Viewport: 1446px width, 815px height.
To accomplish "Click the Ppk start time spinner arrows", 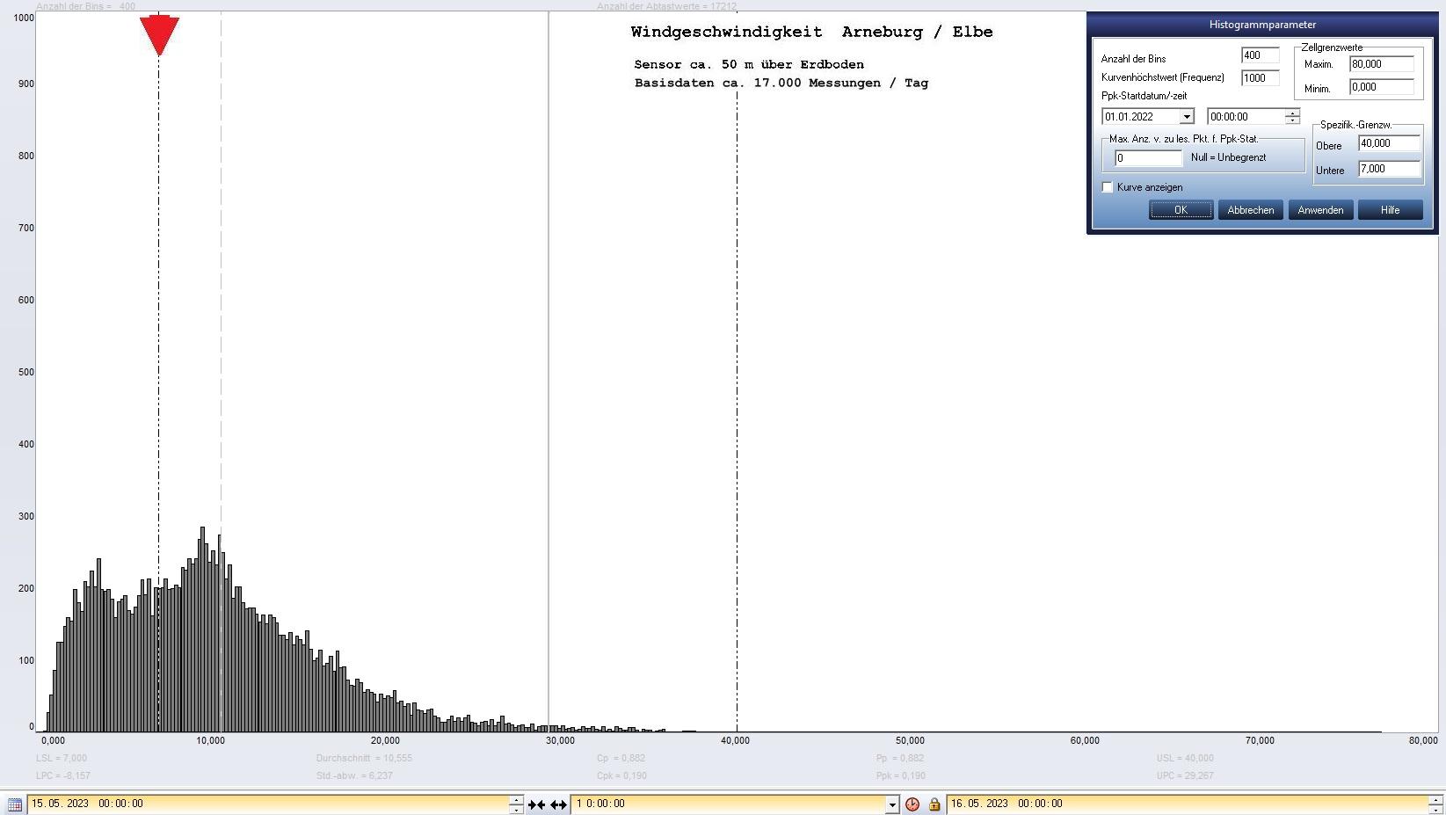I will click(x=1291, y=117).
